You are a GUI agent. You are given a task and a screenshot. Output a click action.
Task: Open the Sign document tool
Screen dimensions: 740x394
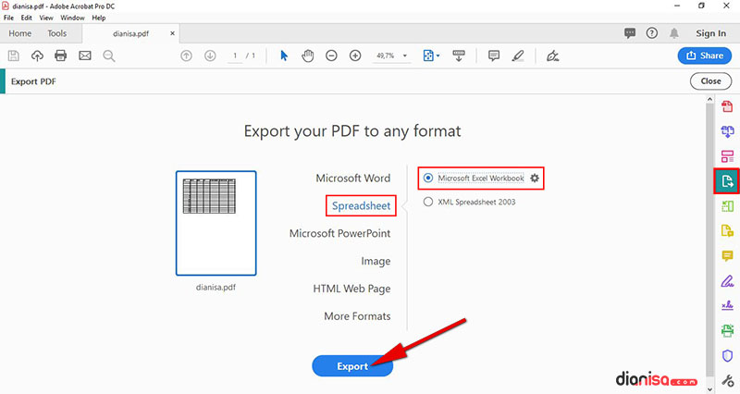click(x=552, y=55)
